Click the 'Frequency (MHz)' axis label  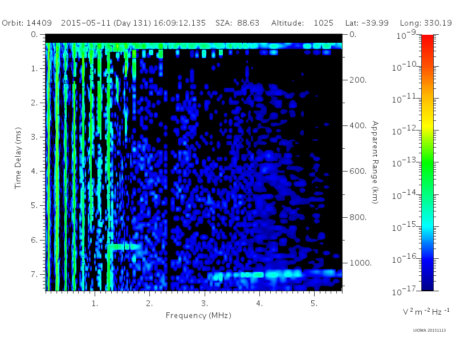[x=198, y=316]
